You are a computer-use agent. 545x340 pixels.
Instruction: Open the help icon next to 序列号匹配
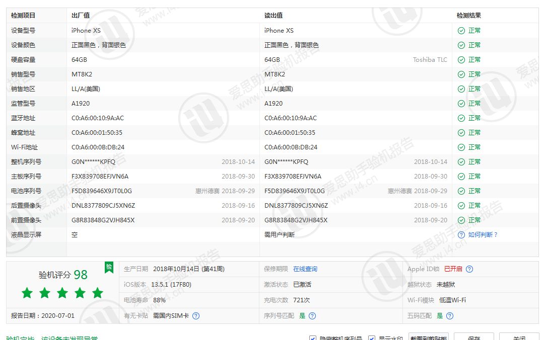tap(312, 316)
